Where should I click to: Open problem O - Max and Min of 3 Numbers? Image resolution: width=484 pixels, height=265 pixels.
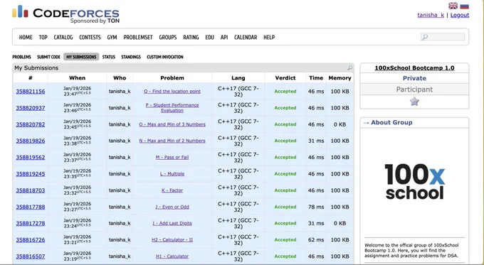coord(172,124)
